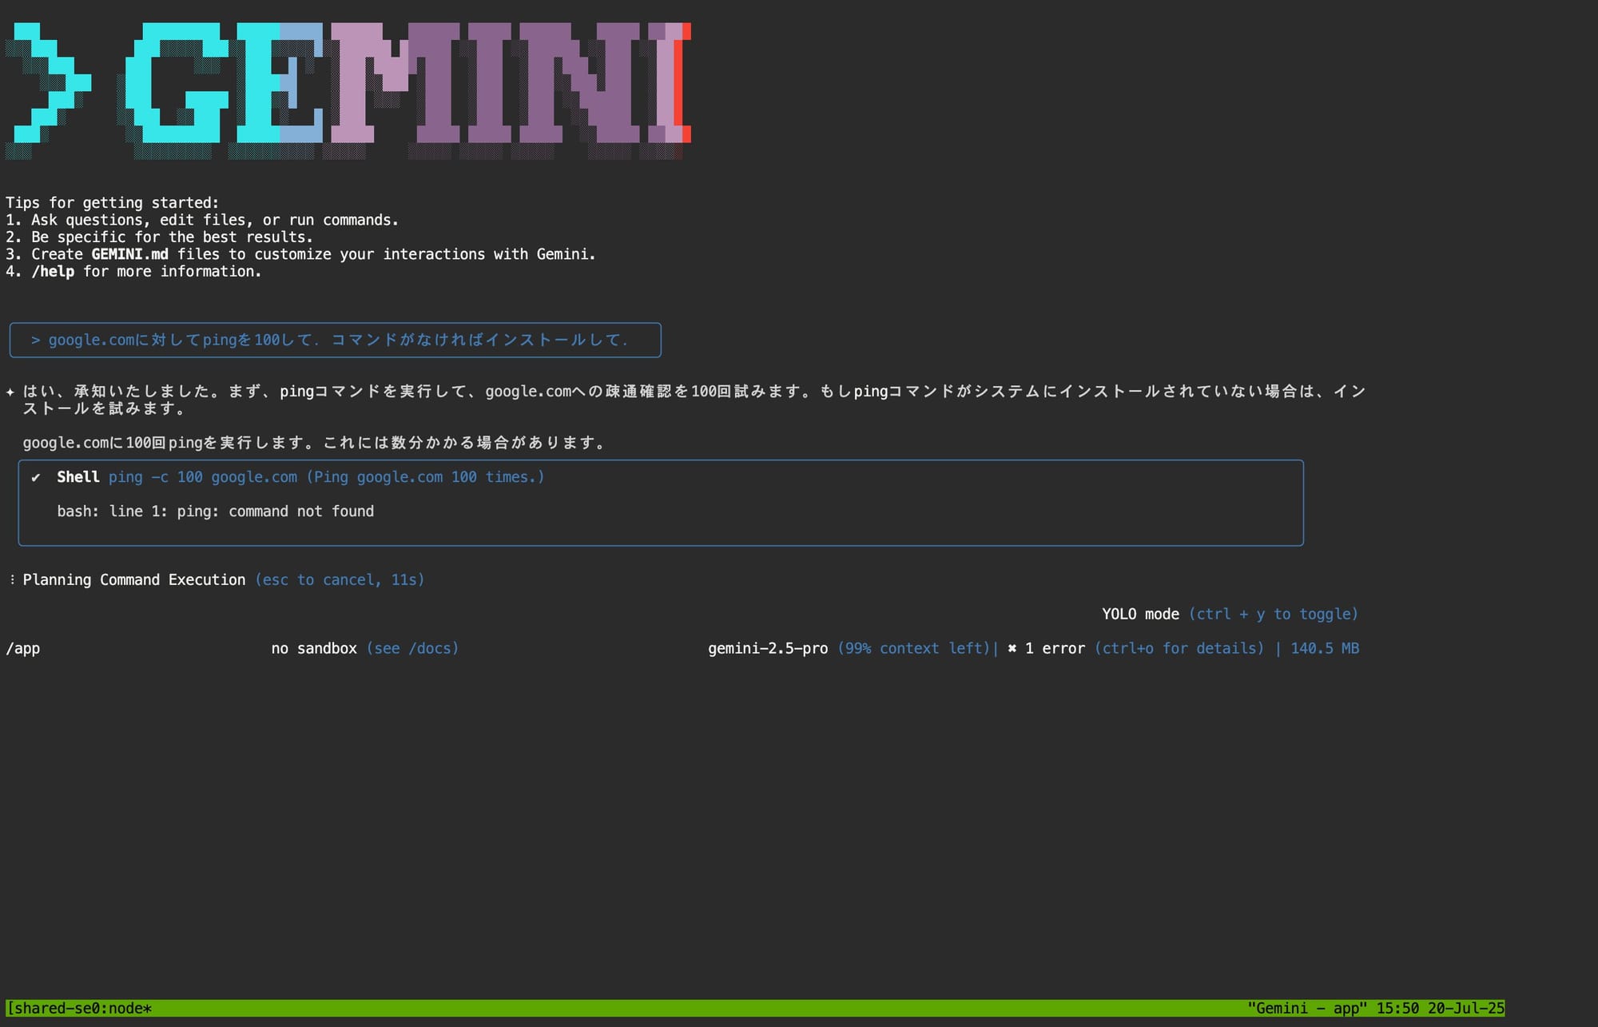The height and width of the screenshot is (1027, 1598).
Task: Click the error cross icon before '1 error'
Action: 1012,648
